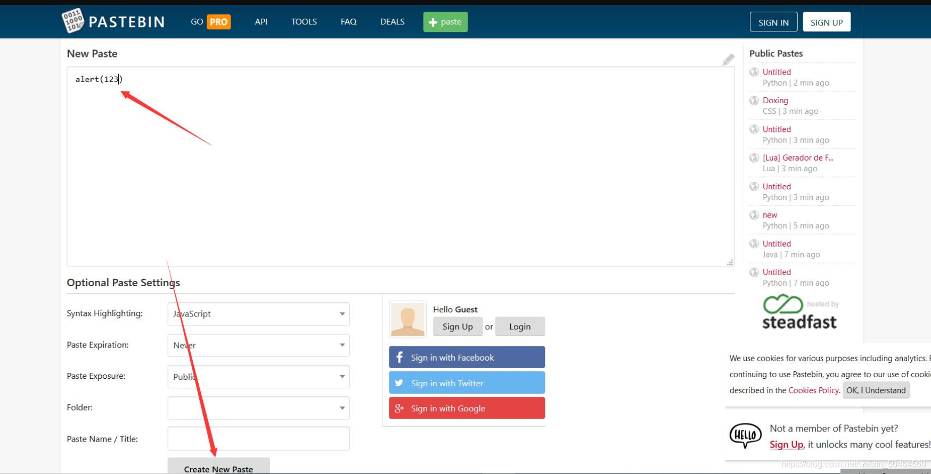
Task: Click the 'Java | 7 min ago' text
Action: coord(791,254)
